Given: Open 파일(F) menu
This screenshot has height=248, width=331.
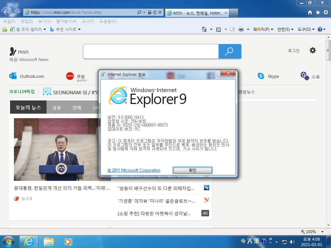Looking at the screenshot, I should tap(9, 21).
